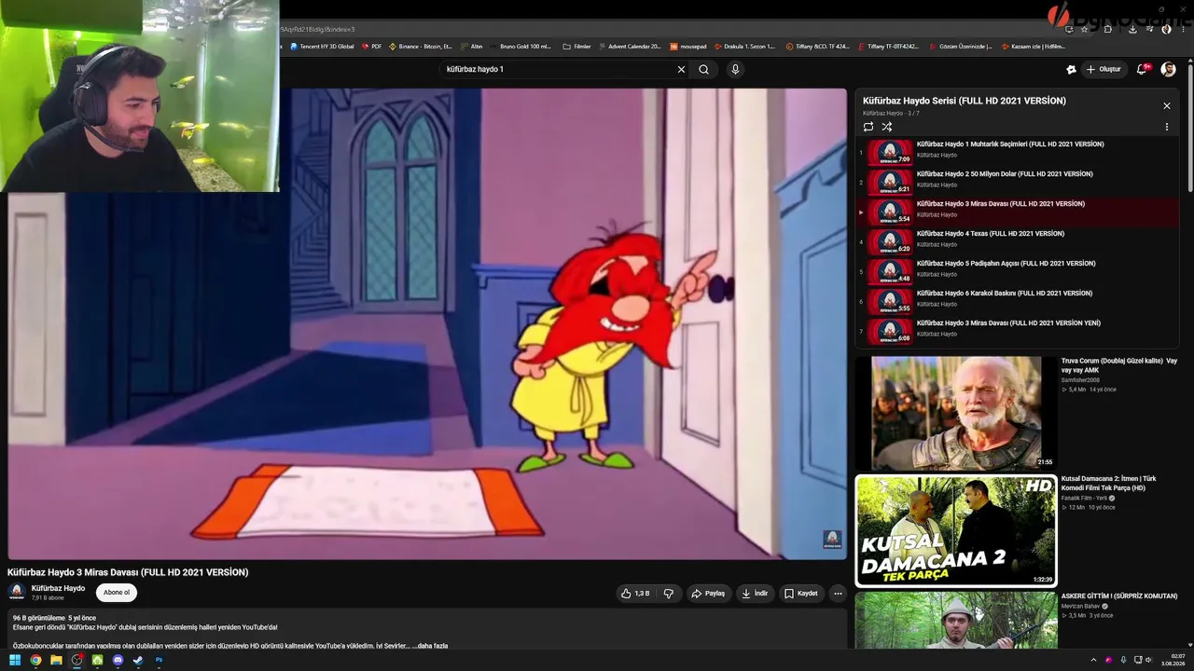Open the playlist panel three-dot options menu
Image resolution: width=1194 pixels, height=671 pixels.
[1166, 127]
